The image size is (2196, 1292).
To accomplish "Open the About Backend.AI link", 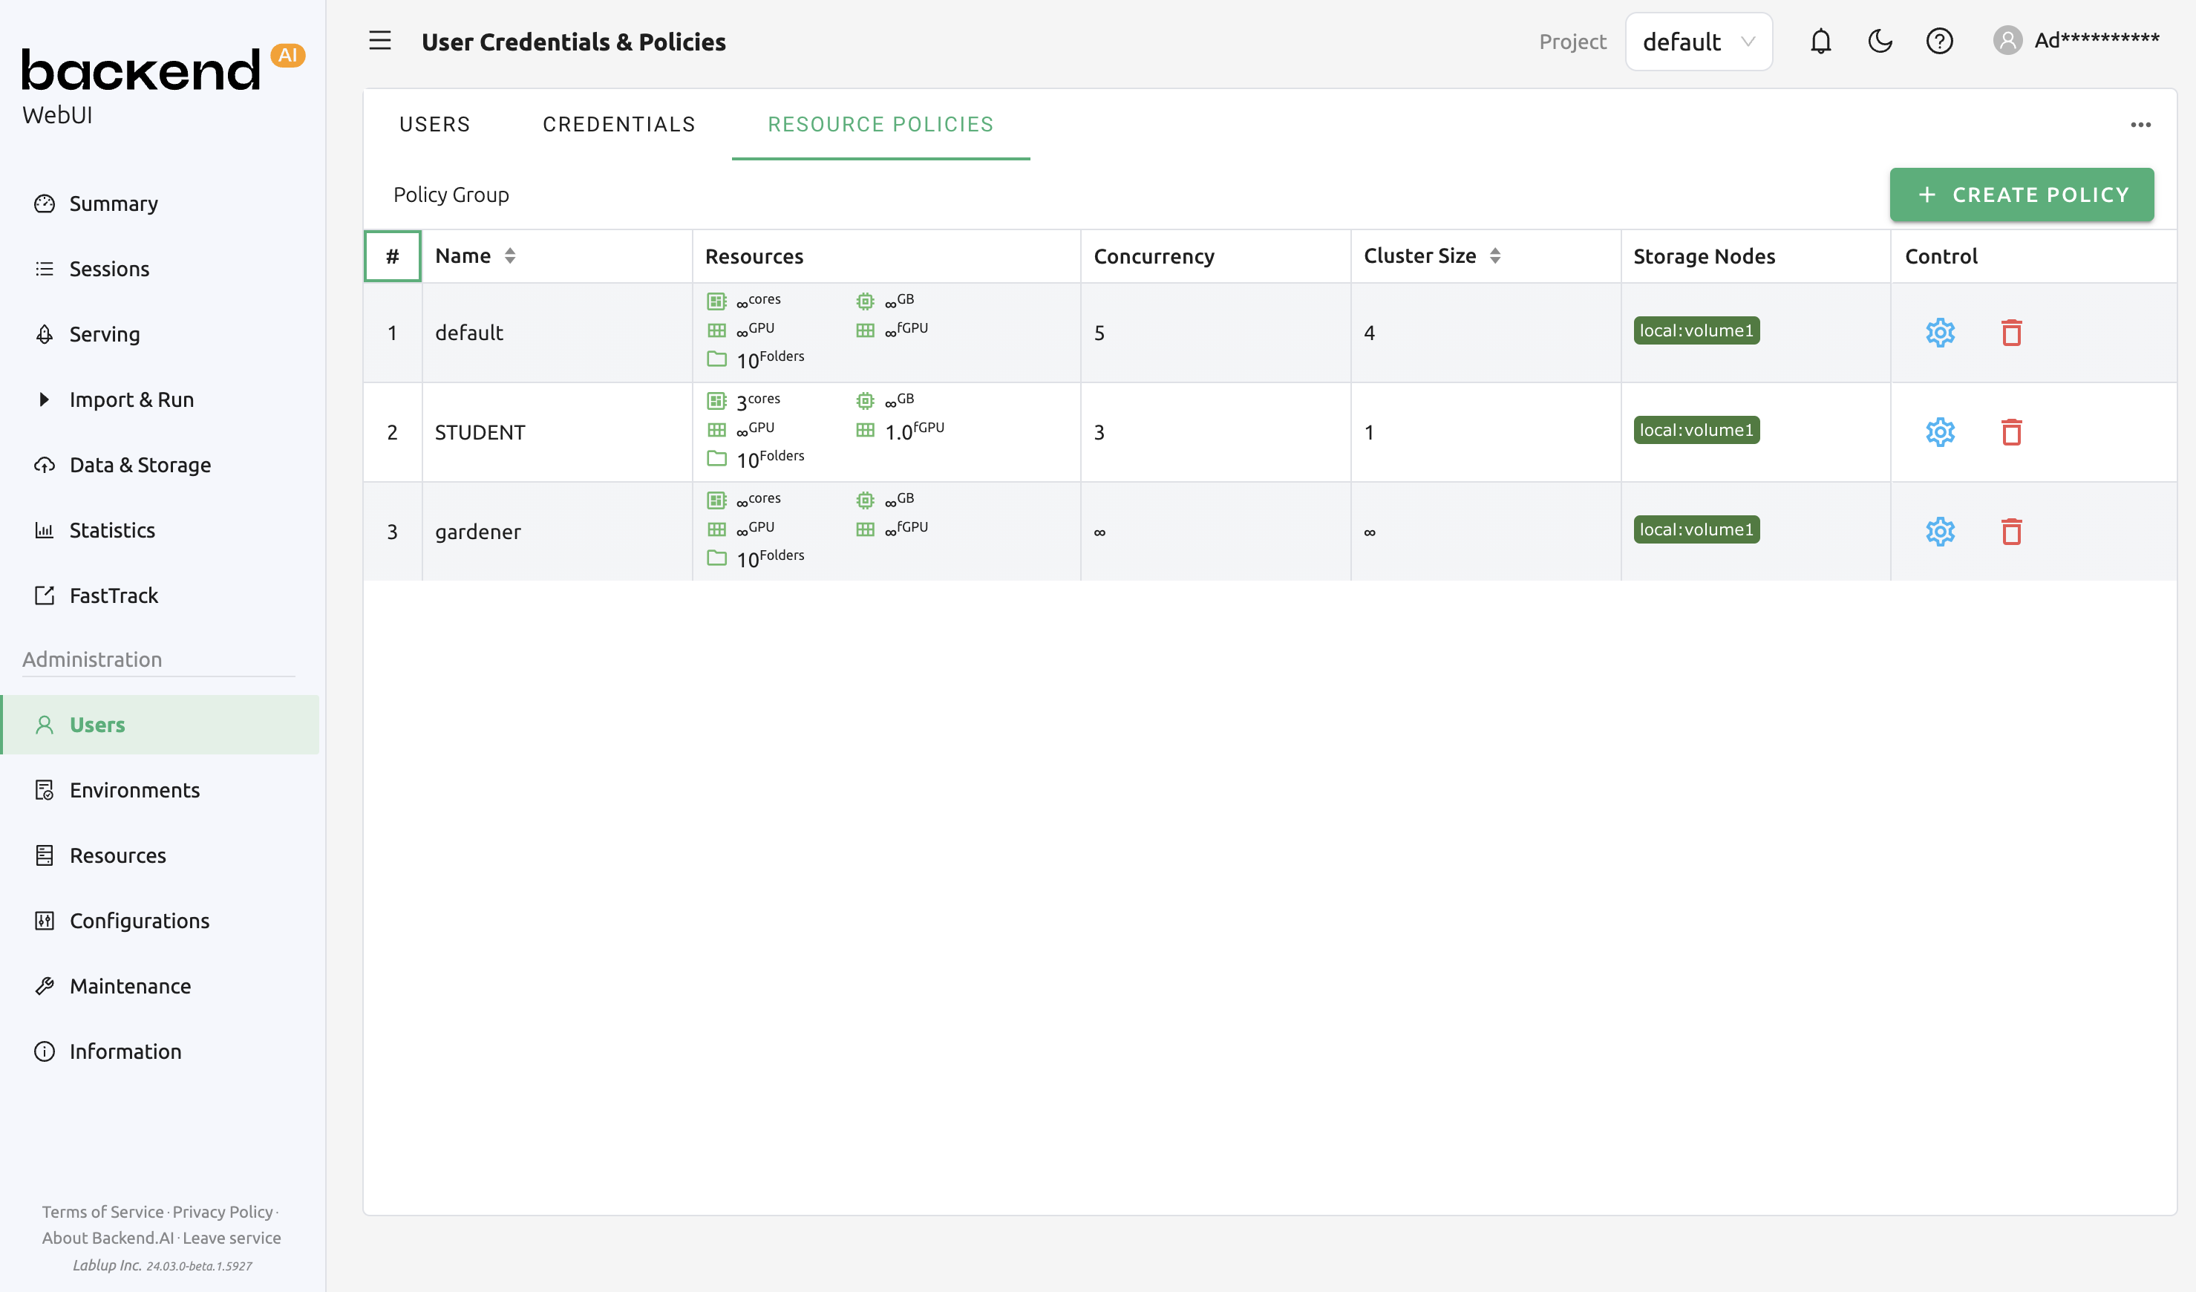I will tap(108, 1238).
